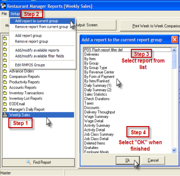
Task: Click the report list scroll down arrow
Action: [174, 150]
